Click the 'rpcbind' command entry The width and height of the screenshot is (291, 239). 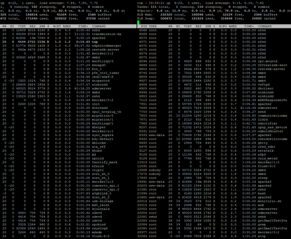click(99, 224)
